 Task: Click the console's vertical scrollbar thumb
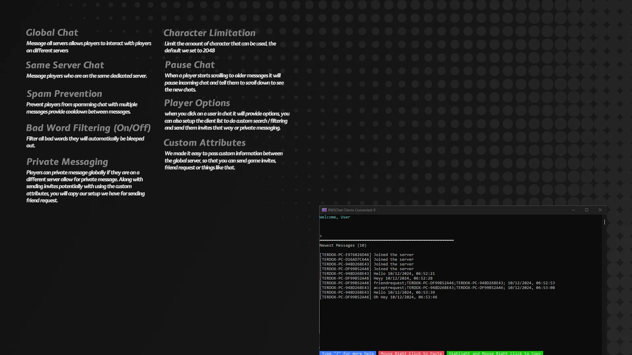click(x=604, y=222)
